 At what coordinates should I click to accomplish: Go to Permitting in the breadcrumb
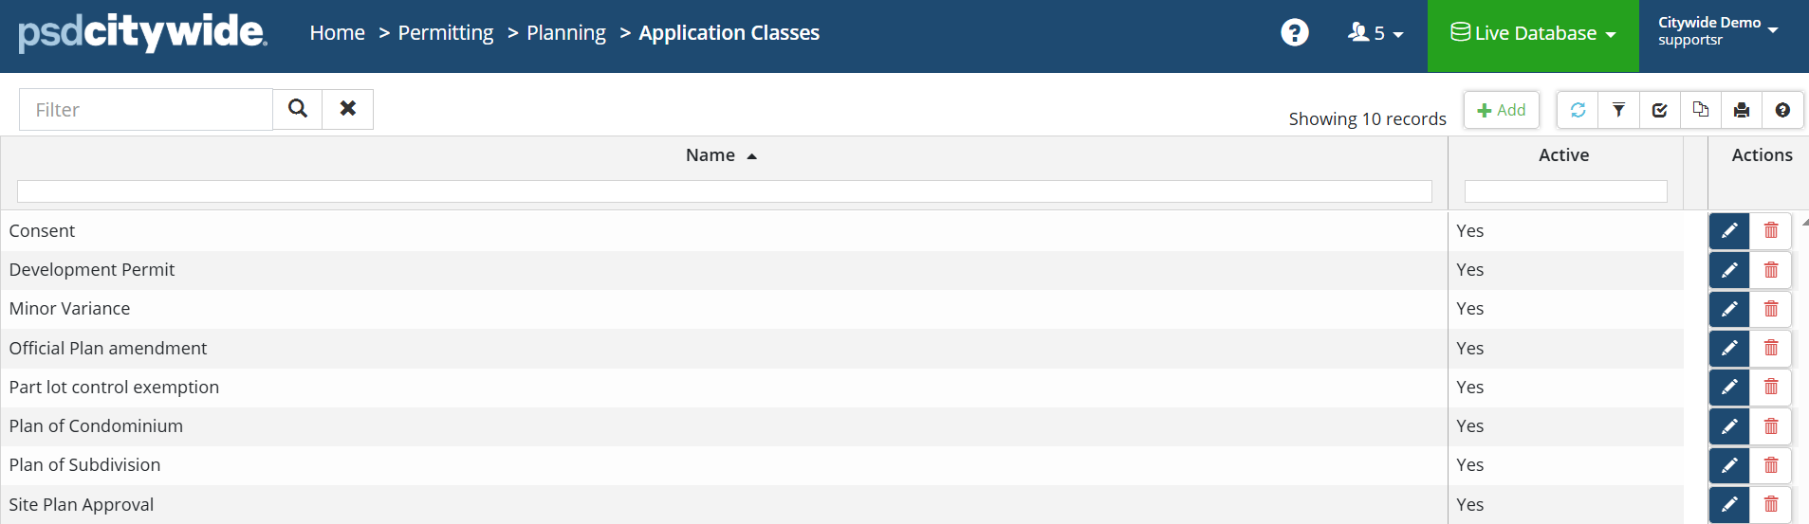pyautogui.click(x=446, y=33)
